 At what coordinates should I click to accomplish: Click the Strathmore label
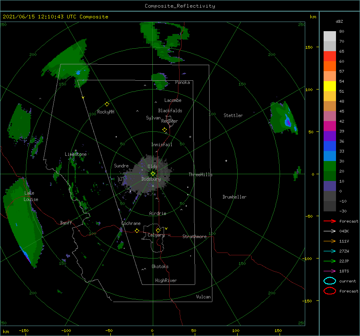coord(194,237)
